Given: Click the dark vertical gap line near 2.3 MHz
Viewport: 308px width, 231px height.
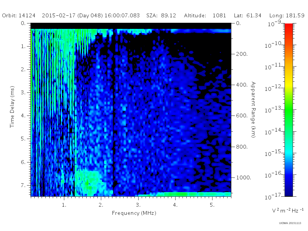Looking at the screenshot, I should click(114, 112).
